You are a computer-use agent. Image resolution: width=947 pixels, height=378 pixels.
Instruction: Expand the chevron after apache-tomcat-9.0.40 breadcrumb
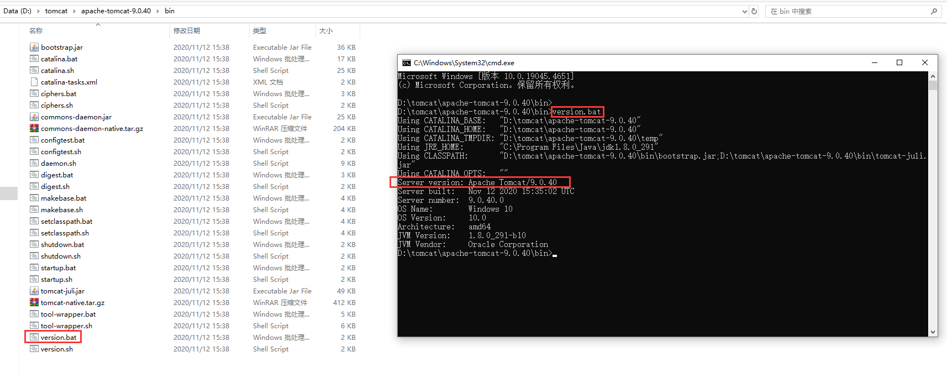pyautogui.click(x=157, y=11)
